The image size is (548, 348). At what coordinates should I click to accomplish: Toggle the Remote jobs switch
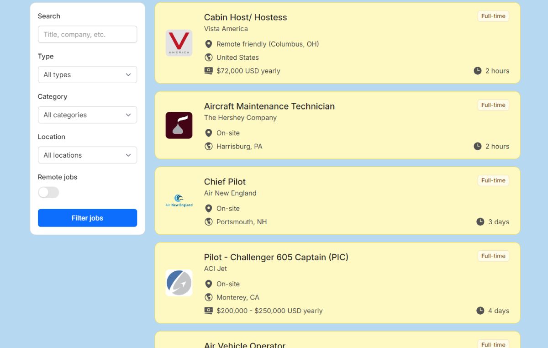pos(48,192)
